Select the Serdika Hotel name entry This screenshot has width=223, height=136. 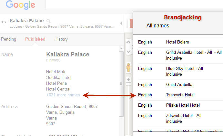[59, 77]
